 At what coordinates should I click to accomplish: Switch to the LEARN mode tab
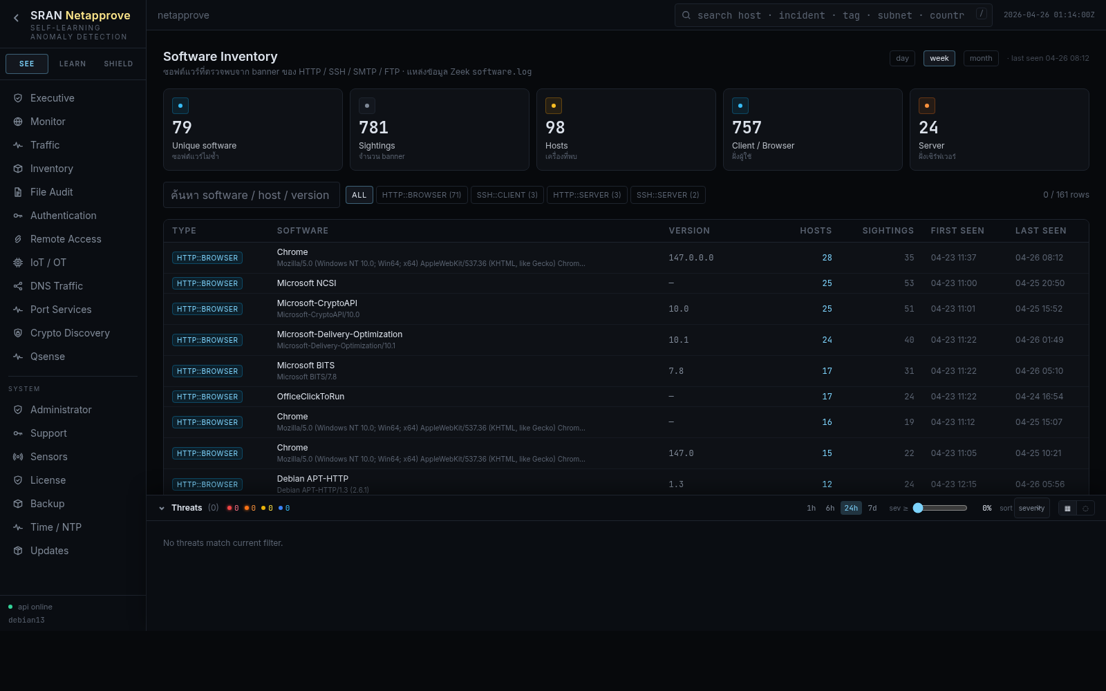pos(72,64)
